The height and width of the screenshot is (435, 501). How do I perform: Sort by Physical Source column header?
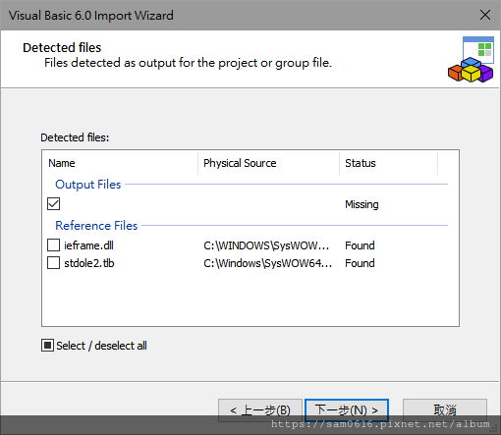click(268, 163)
